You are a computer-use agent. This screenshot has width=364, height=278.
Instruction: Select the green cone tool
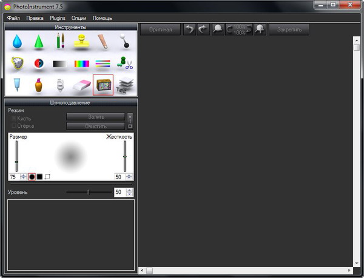(x=38, y=42)
